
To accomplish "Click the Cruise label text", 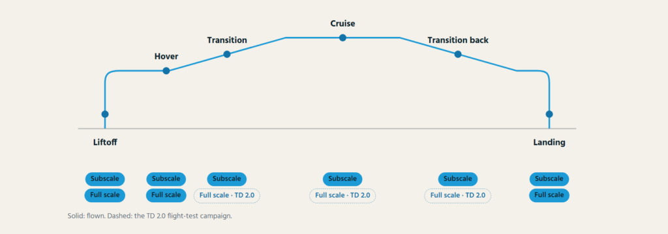I will (342, 24).
